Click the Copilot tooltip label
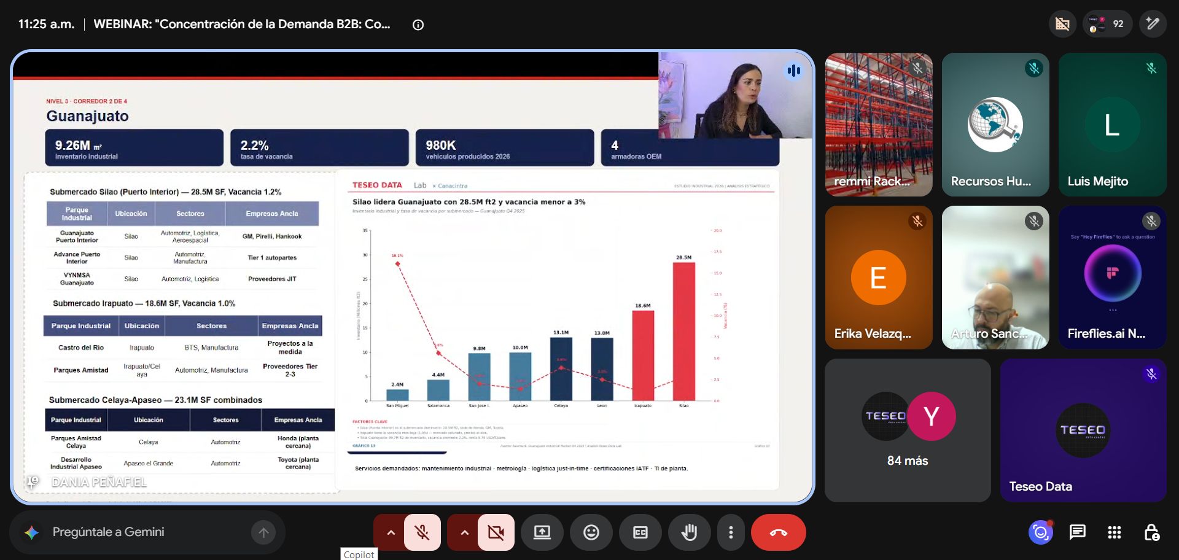 (x=359, y=554)
